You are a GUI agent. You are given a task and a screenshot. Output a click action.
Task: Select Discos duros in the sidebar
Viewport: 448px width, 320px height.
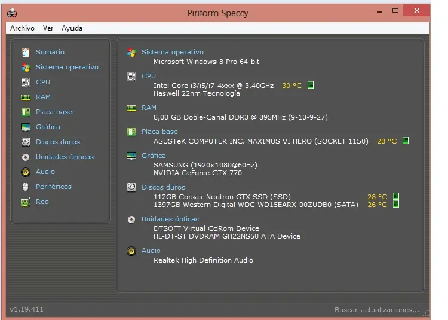click(x=58, y=142)
